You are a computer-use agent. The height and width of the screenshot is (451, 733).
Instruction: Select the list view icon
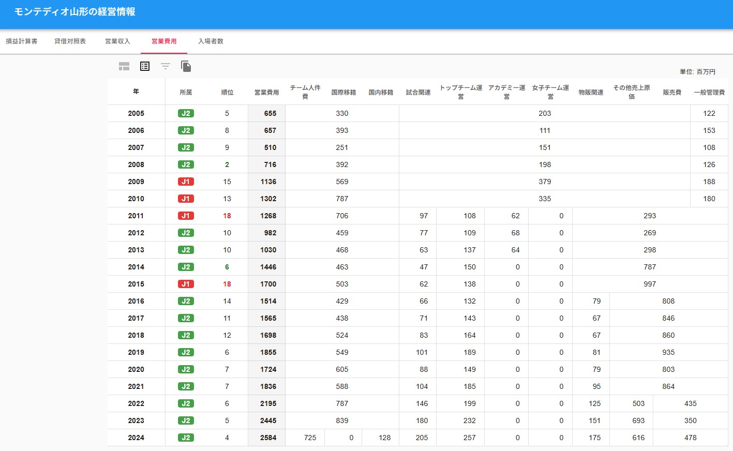(145, 66)
